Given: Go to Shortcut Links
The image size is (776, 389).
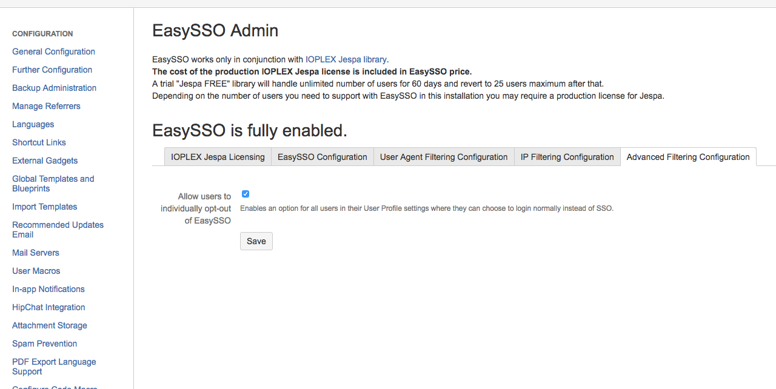Looking at the screenshot, I should (39, 142).
